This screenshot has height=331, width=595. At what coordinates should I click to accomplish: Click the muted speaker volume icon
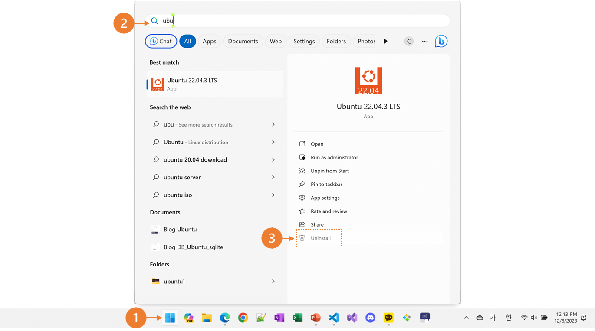click(534, 318)
